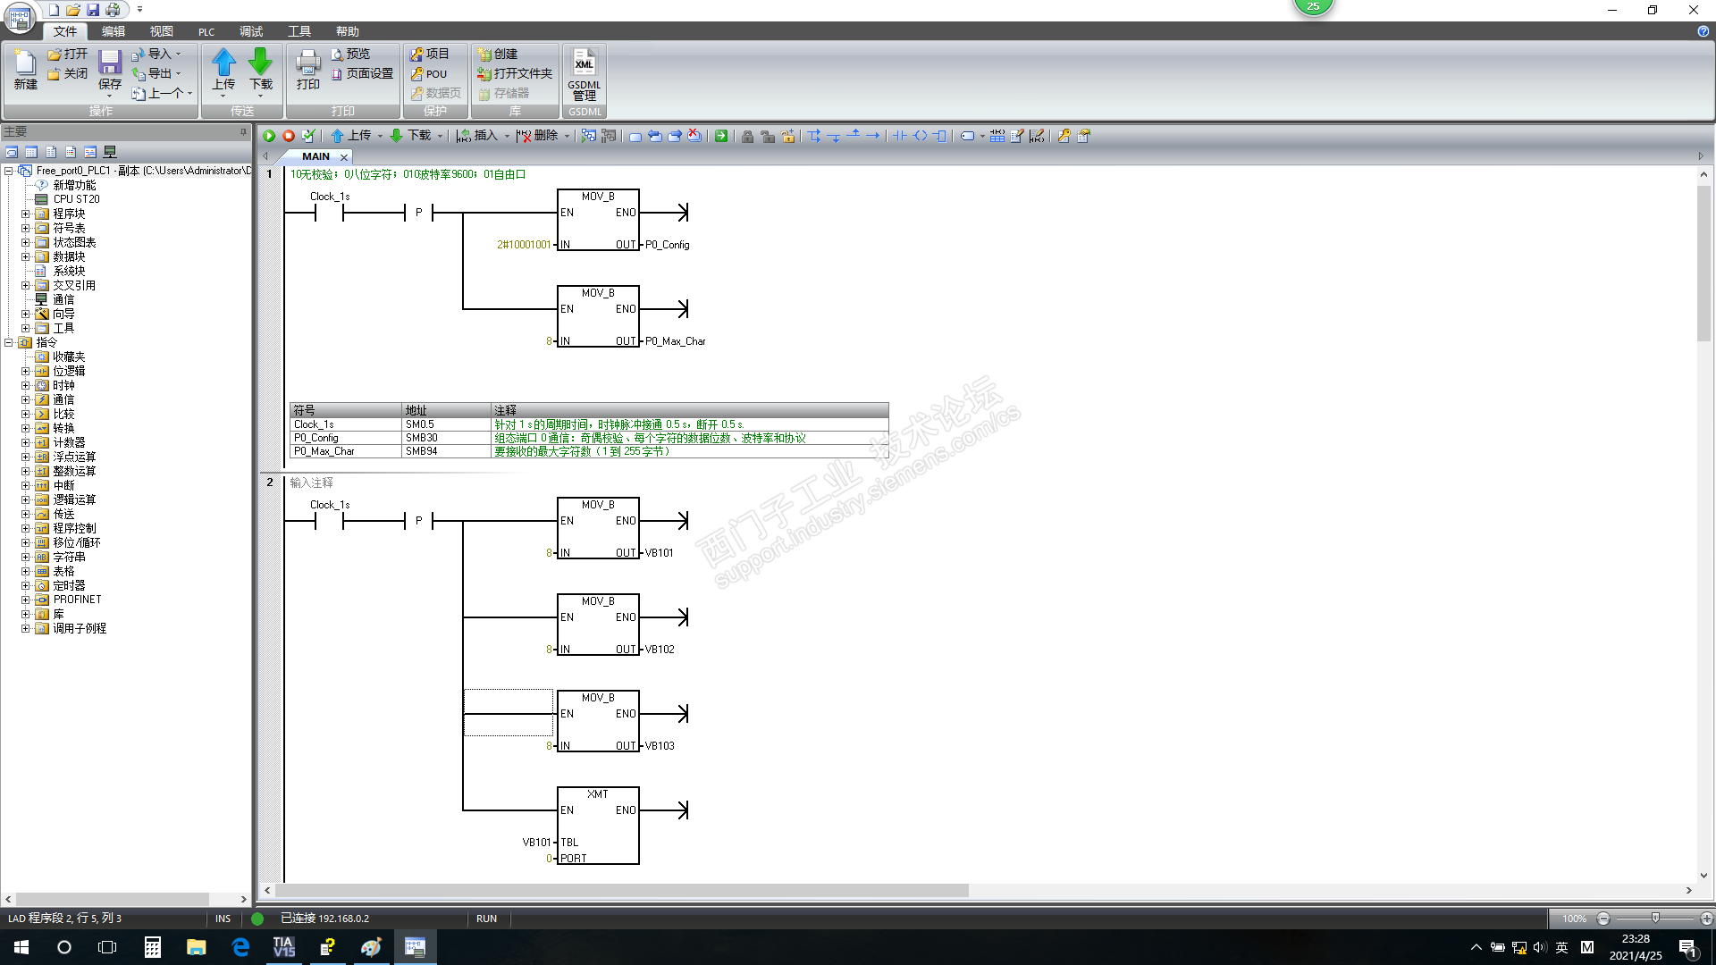The height and width of the screenshot is (965, 1716).
Task: Collapse the 指令 tree node
Action: pos(9,342)
